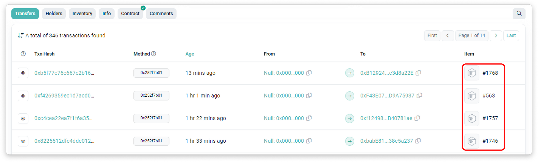Toggle the Age column format

click(x=190, y=54)
